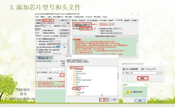Select the 使用串口进行仿真 radio button

pyautogui.click(x=100, y=29)
